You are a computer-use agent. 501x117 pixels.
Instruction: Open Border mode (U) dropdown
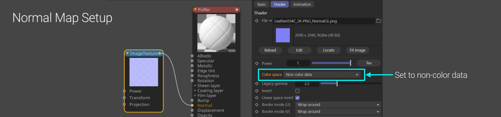tap(338, 105)
